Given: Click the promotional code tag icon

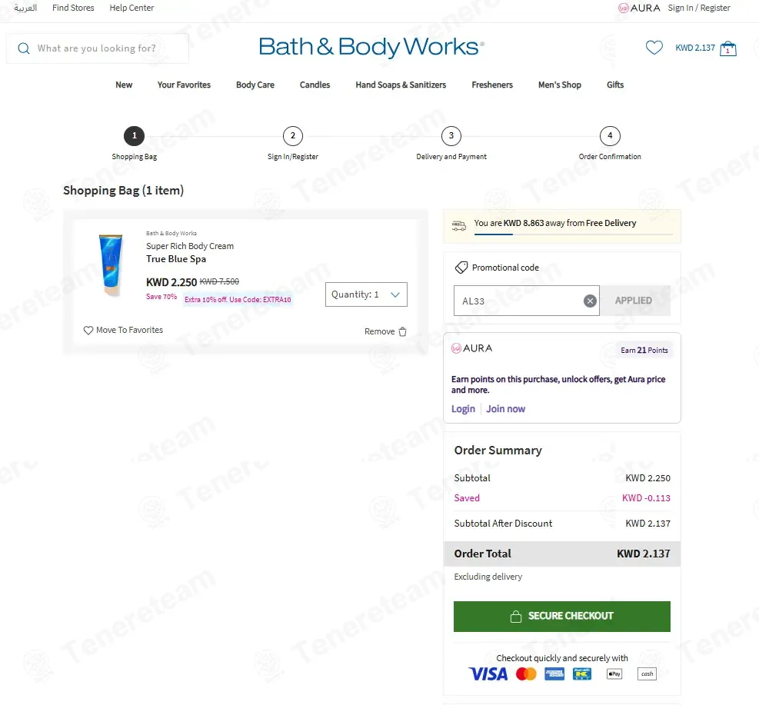Looking at the screenshot, I should [x=461, y=268].
